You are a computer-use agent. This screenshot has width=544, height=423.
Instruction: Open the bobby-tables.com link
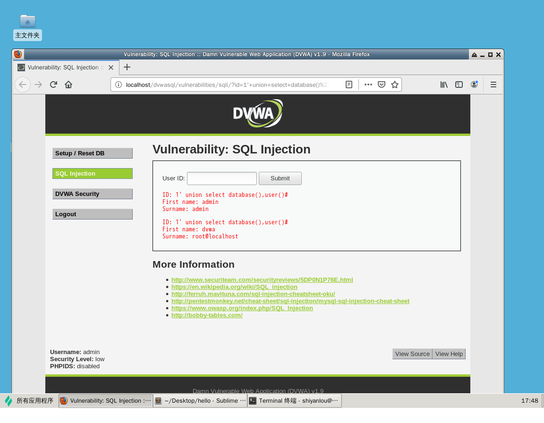click(207, 315)
